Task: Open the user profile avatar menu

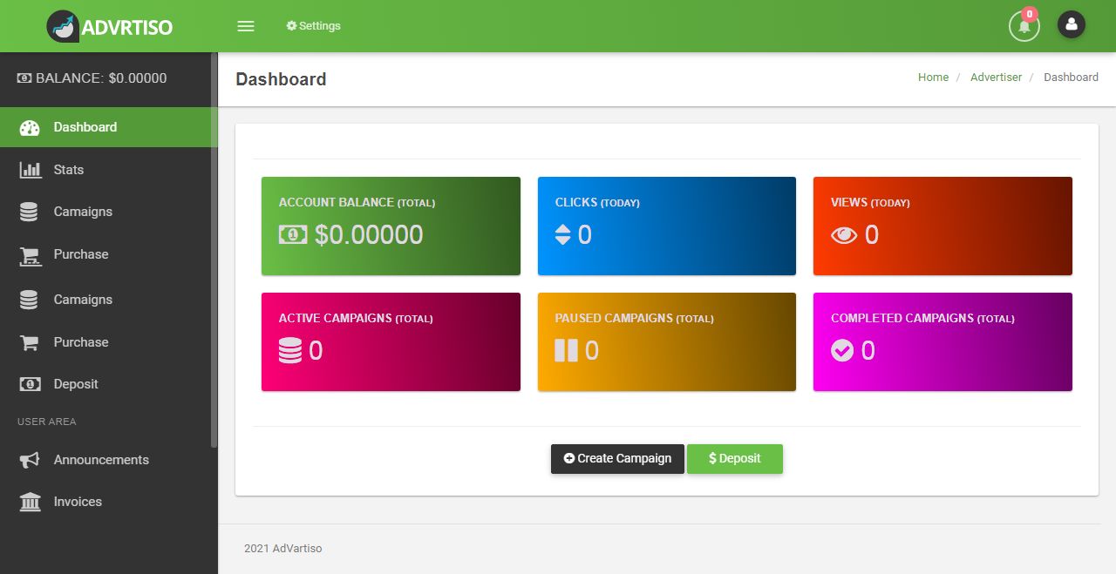Action: [1072, 24]
